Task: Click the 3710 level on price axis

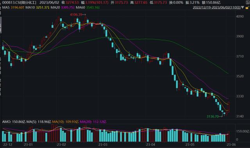Action: click(240, 56)
